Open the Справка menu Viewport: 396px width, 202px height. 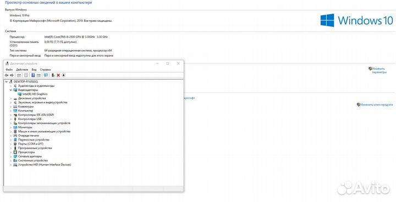(x=46, y=70)
